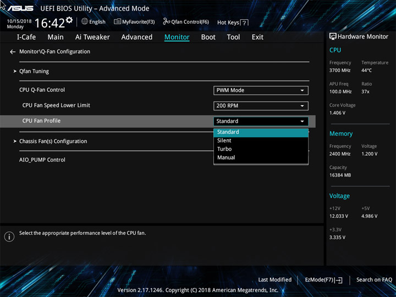The height and width of the screenshot is (297, 396).
Task: Click the 100.0 MHz APU Freq value
Action: point(340,92)
